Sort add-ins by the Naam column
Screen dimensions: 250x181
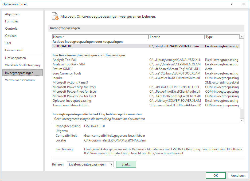100,37
